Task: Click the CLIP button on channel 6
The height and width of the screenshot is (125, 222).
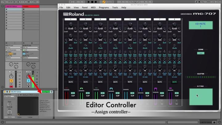Action: click(147, 93)
